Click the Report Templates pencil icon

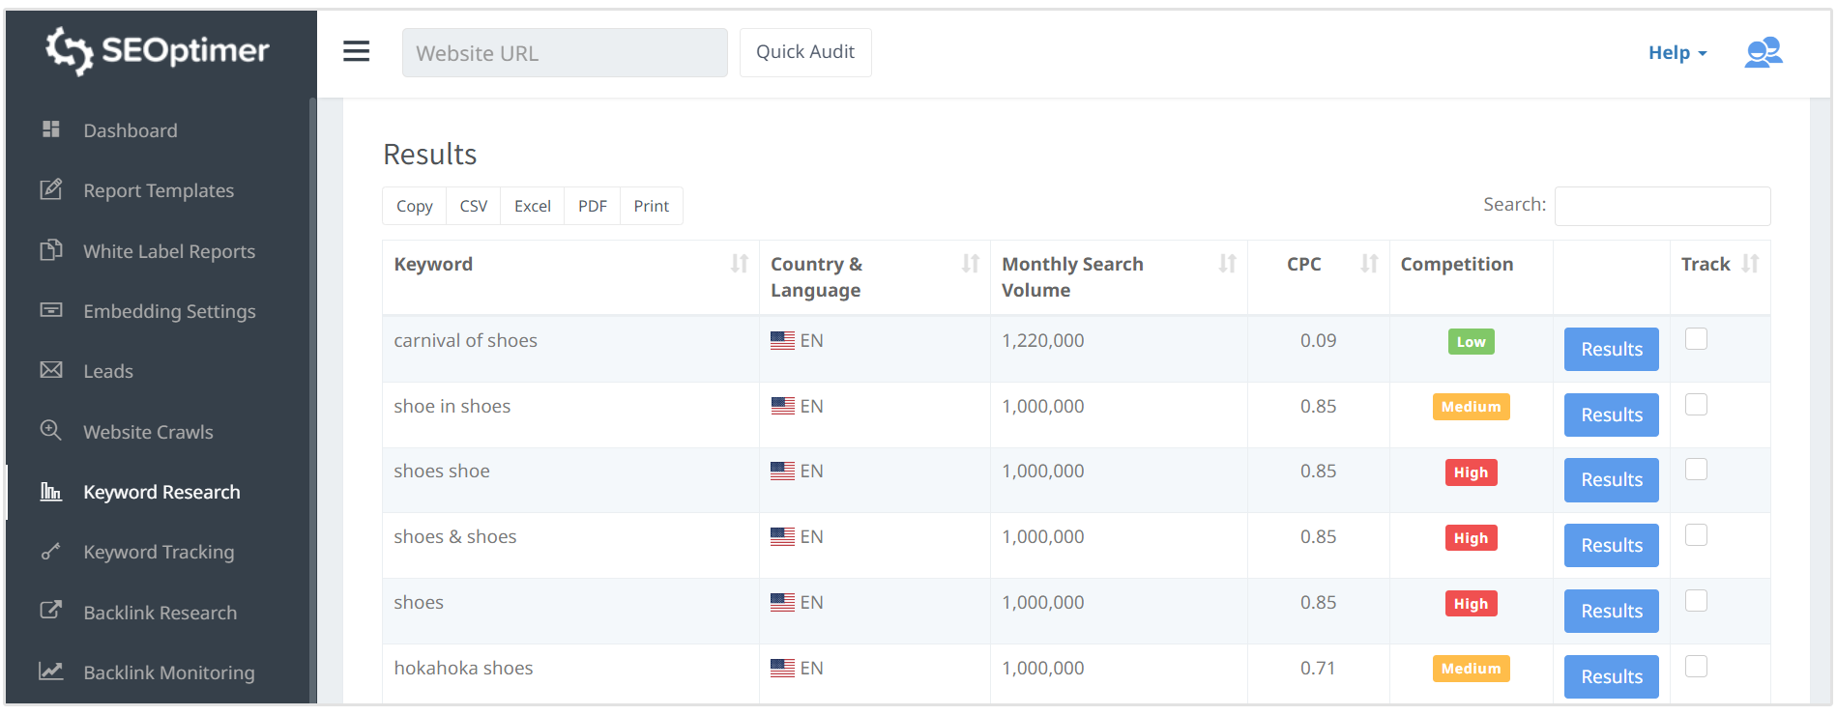coord(51,189)
